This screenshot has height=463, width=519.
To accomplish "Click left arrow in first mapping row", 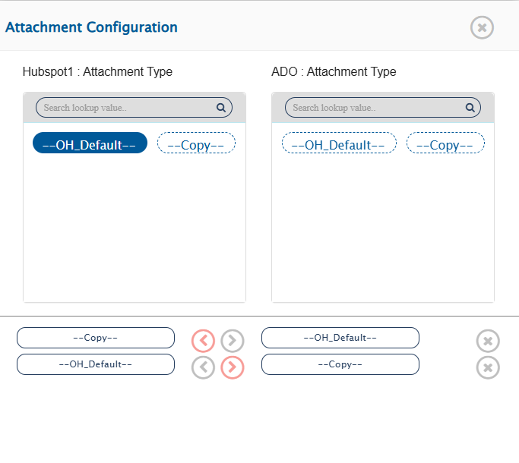I will (203, 341).
